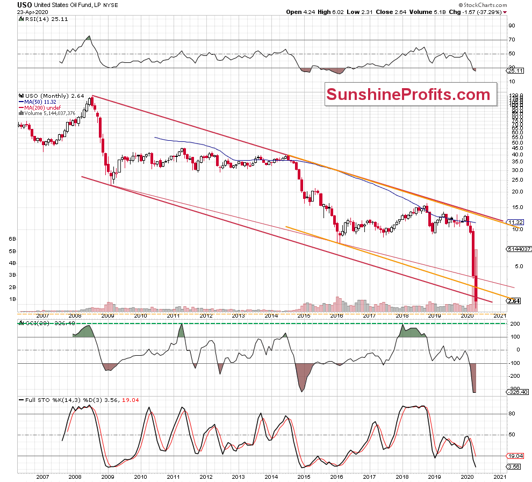Click the Volume 5.1B header value
Image resolution: width=532 pixels, height=482 pixels.
point(428,12)
